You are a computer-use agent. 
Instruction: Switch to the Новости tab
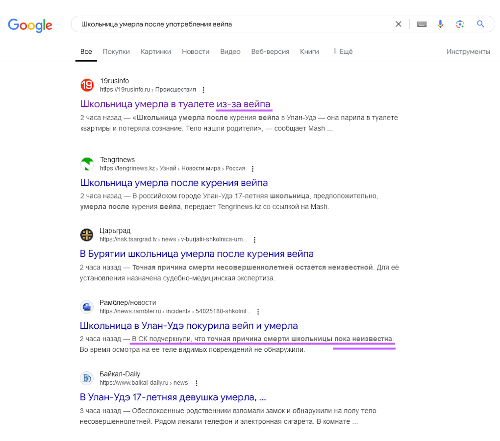coord(196,51)
